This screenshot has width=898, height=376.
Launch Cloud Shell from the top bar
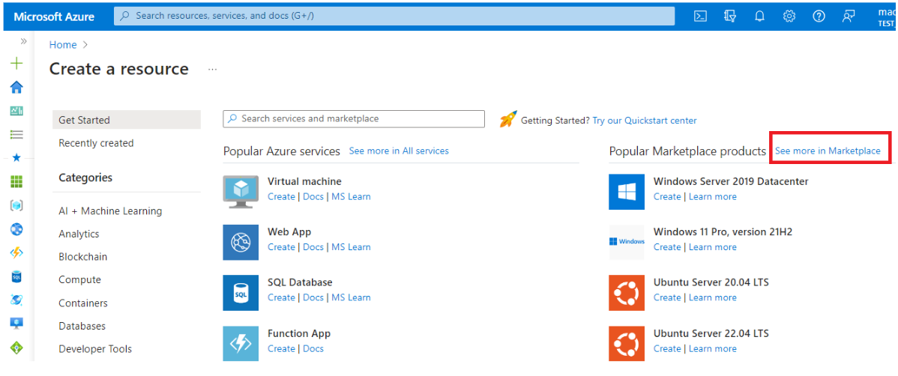tap(700, 16)
